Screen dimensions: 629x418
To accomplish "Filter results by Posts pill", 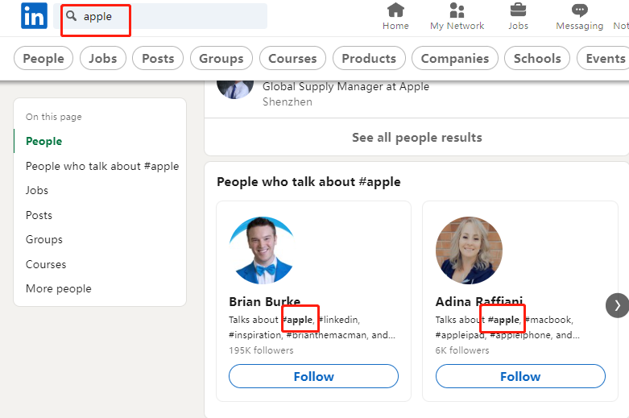I will click(x=158, y=58).
